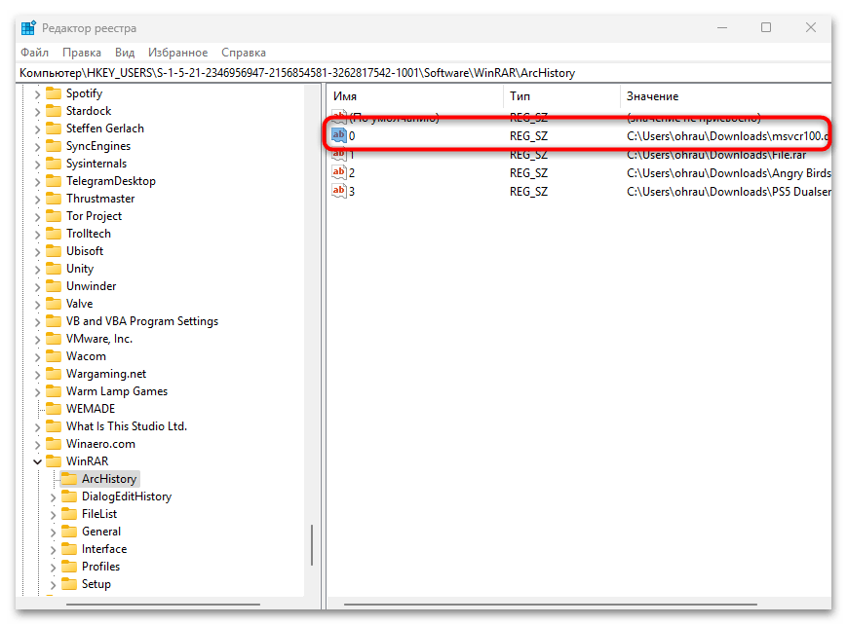Click the WEMADE folder icon
This screenshot has height=625, width=847.
54,409
